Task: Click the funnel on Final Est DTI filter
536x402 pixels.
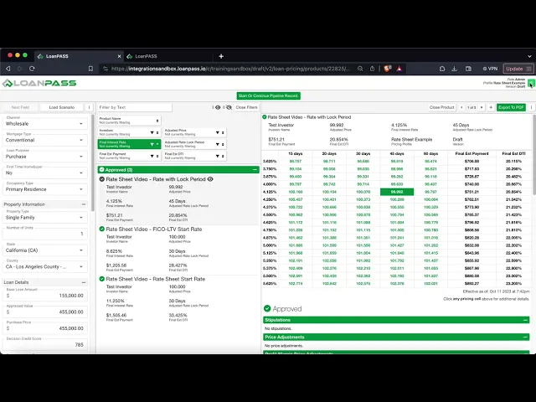Action: pos(218,156)
